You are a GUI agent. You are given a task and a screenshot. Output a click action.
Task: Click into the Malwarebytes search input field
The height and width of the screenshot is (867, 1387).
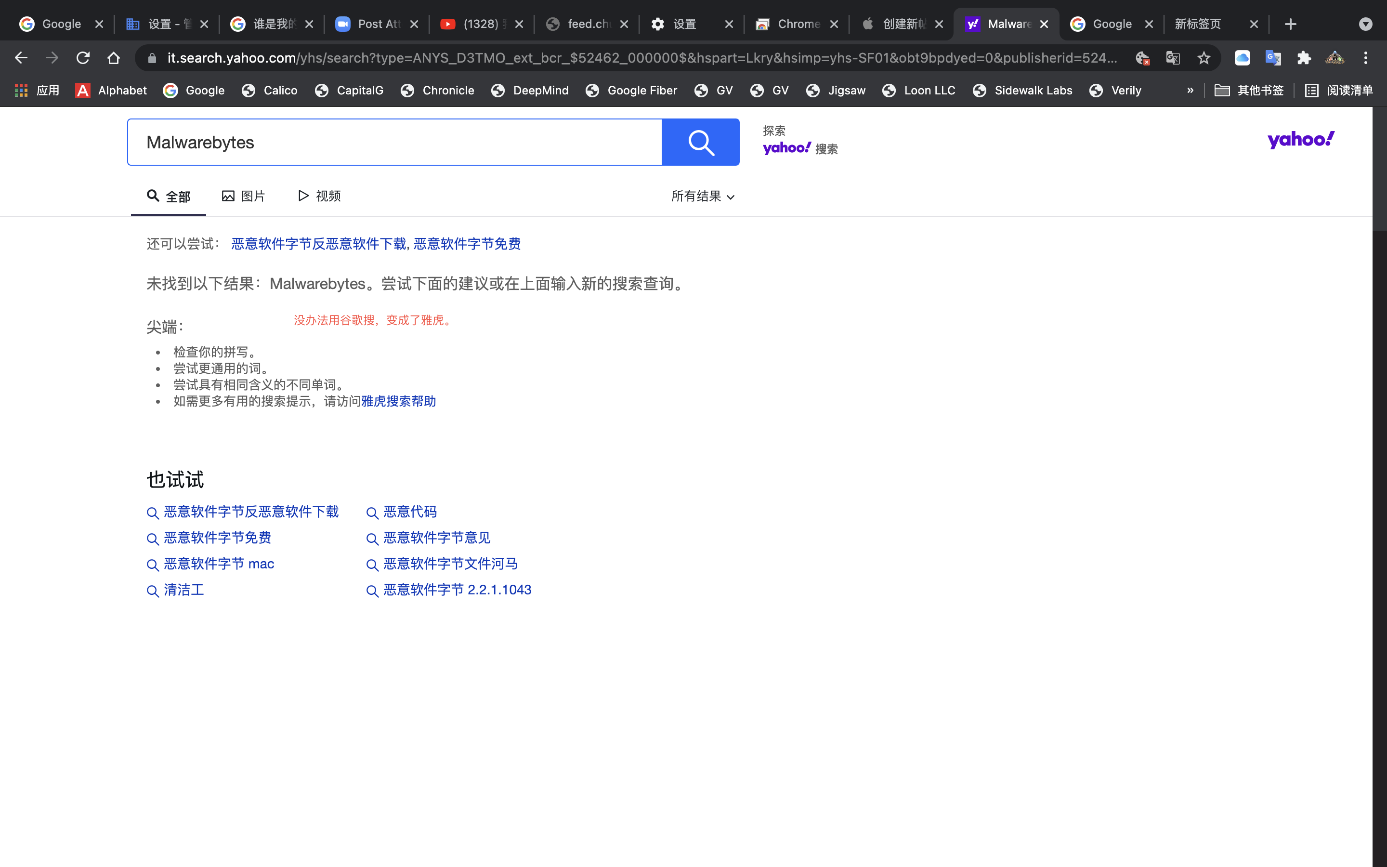click(394, 142)
